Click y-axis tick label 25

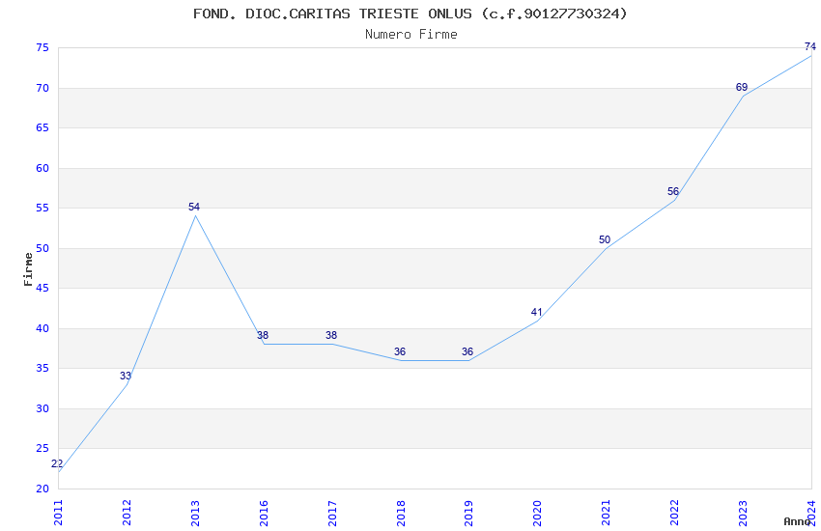point(42,448)
